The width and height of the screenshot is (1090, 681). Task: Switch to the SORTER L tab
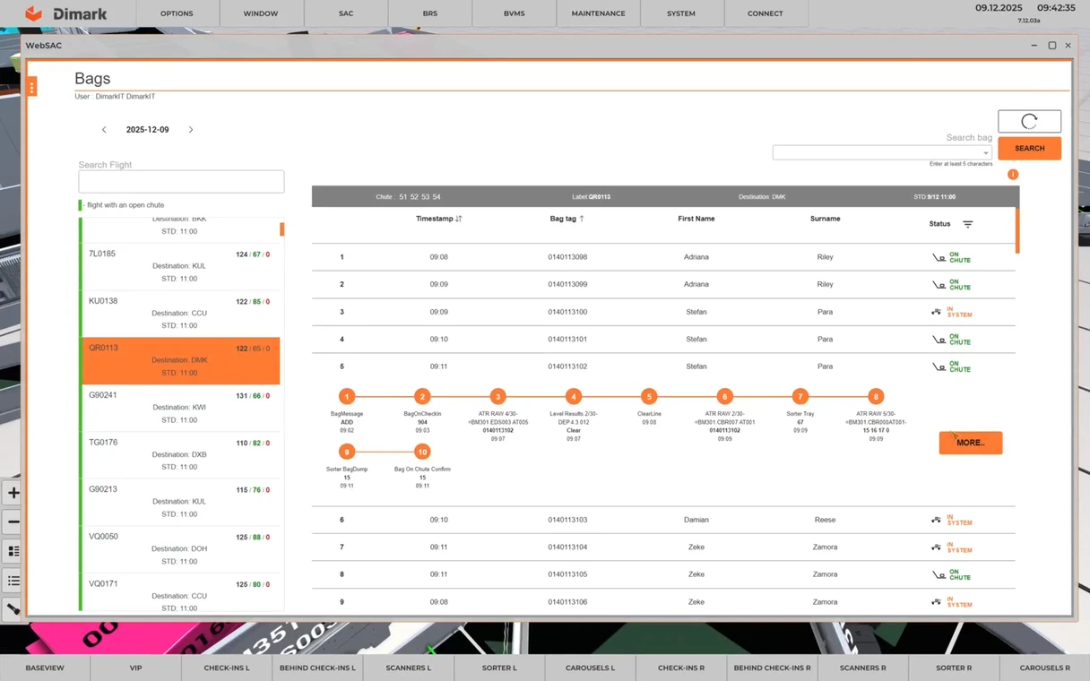[499, 668]
